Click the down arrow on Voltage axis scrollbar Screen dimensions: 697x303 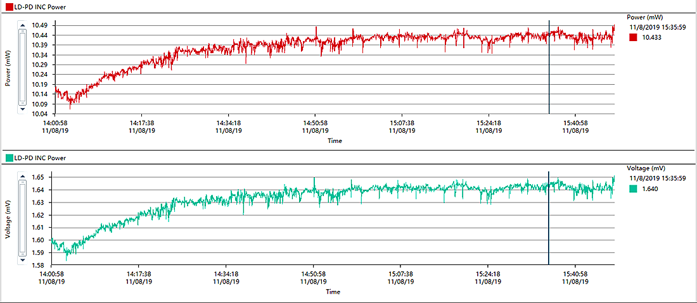coord(23,259)
